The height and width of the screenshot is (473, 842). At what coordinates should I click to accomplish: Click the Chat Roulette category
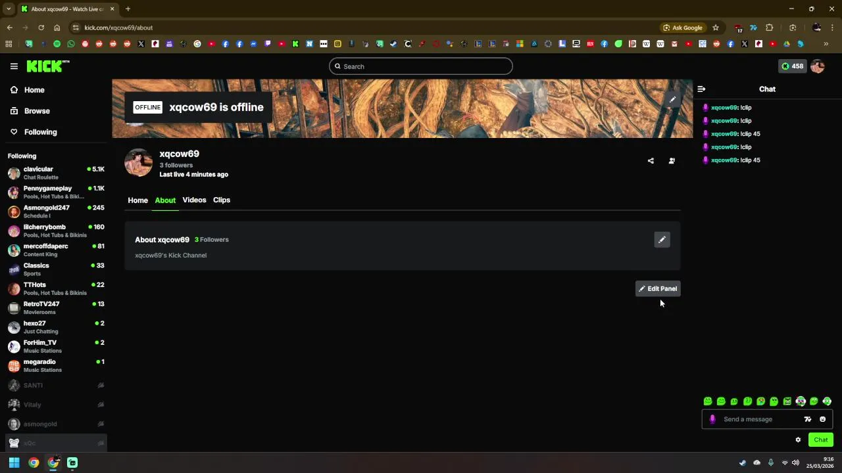[41, 177]
